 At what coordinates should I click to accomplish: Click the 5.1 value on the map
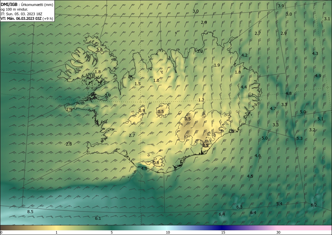click(320, 119)
